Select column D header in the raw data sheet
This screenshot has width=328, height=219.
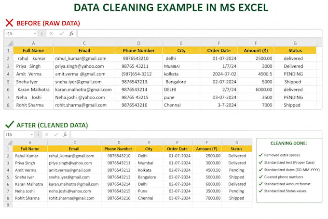[139, 43]
